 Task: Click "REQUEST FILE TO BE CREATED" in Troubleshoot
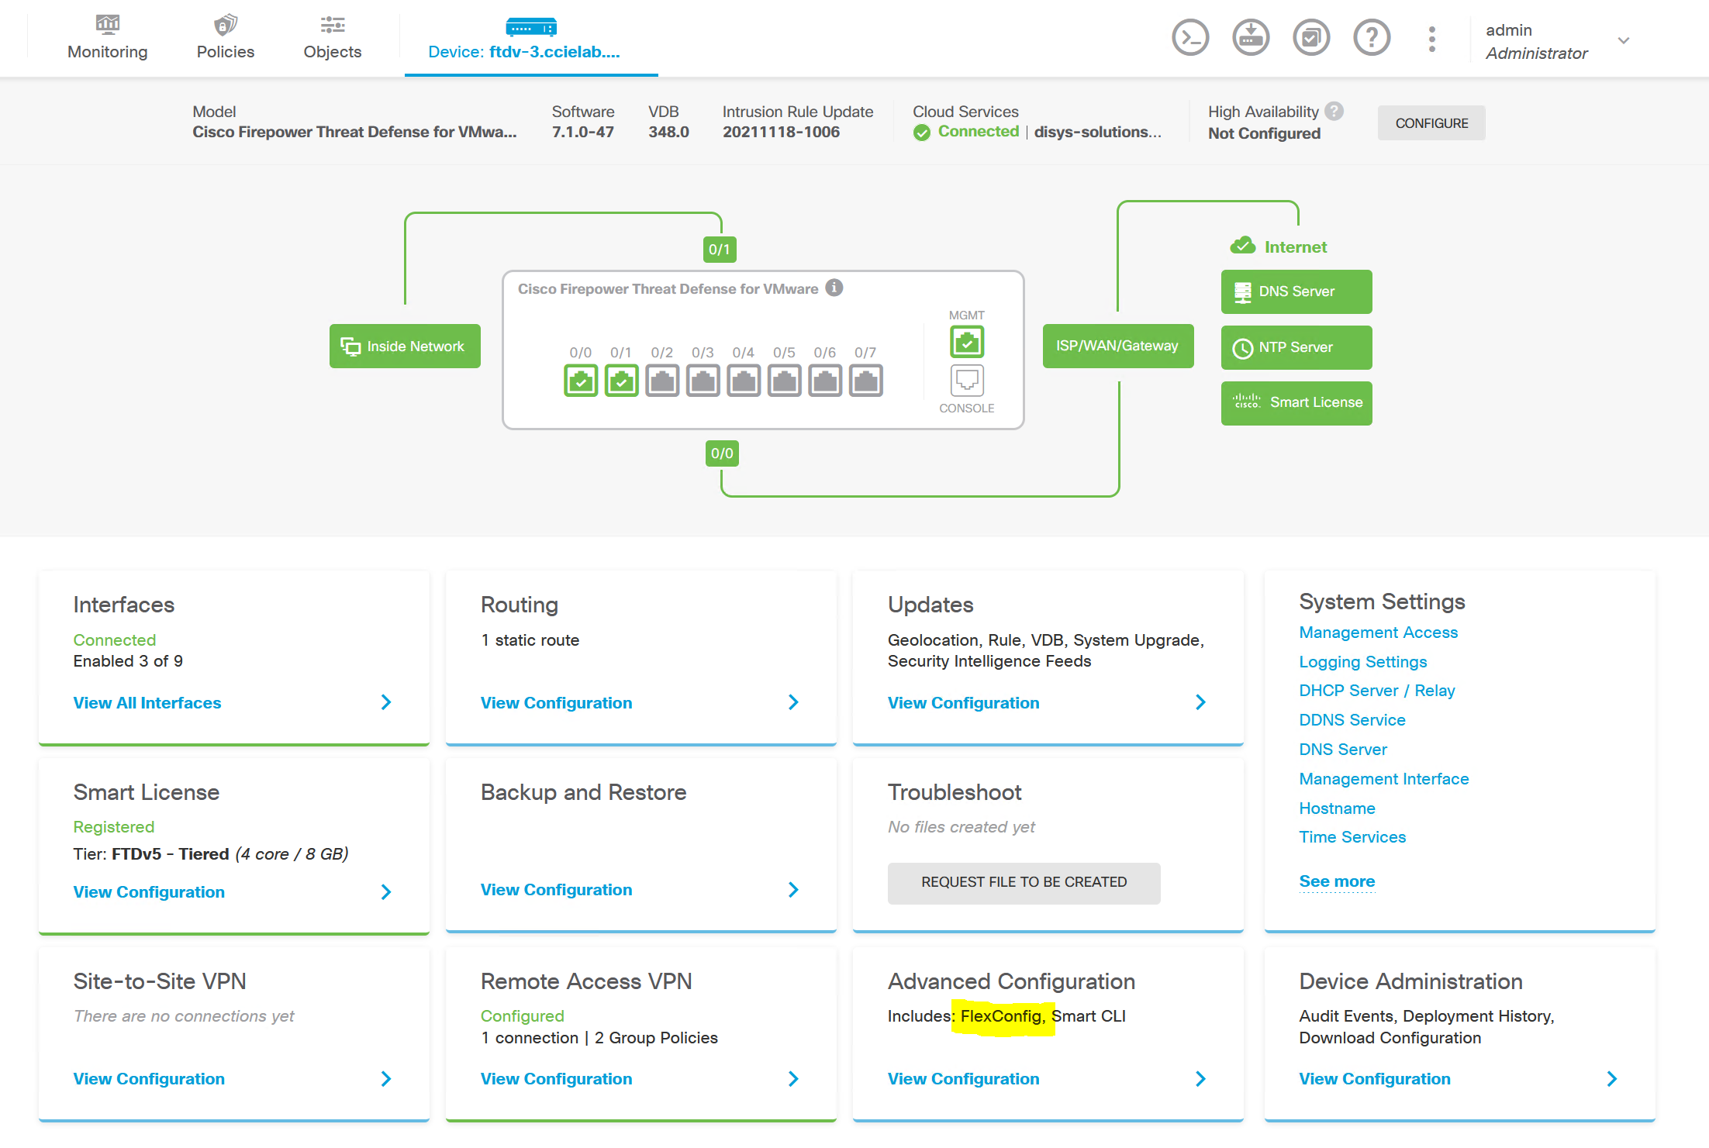click(x=1024, y=883)
